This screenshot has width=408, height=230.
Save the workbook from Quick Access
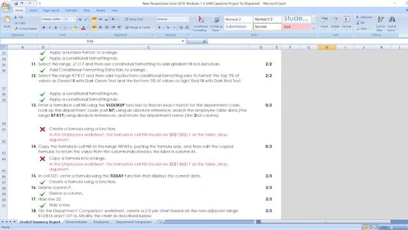tap(16, 3)
